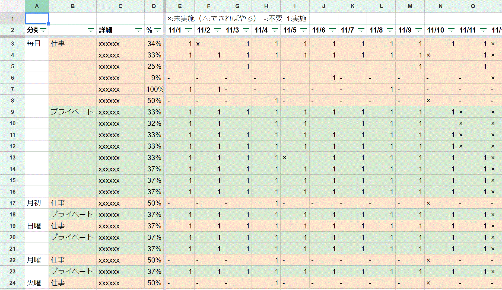The height and width of the screenshot is (290, 502).
Task: Select row 9 header
Action: [12, 112]
